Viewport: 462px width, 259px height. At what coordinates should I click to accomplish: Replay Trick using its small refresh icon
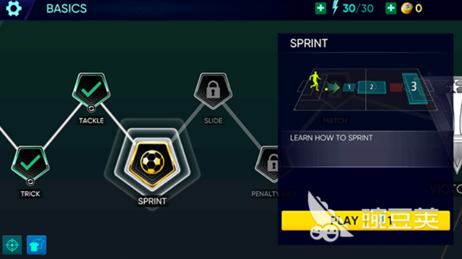[x=31, y=182]
